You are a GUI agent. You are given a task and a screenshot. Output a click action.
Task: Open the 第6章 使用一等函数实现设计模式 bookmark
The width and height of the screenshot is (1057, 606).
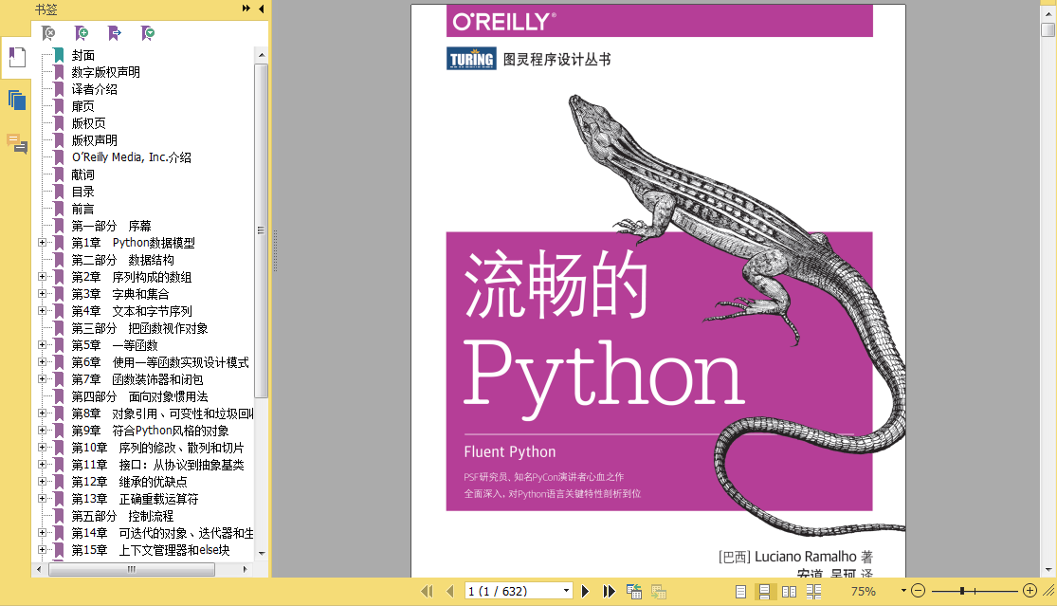[x=160, y=362]
